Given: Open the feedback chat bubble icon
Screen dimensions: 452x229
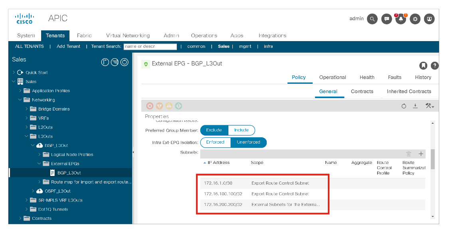Looking at the screenshot, I should click(x=386, y=19).
